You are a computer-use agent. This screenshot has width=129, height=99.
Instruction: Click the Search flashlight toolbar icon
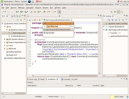(x=48, y=12)
